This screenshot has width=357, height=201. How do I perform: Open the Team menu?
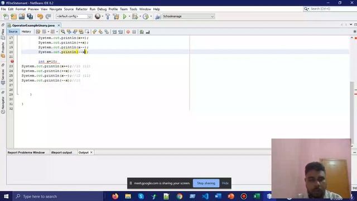pyautogui.click(x=124, y=9)
